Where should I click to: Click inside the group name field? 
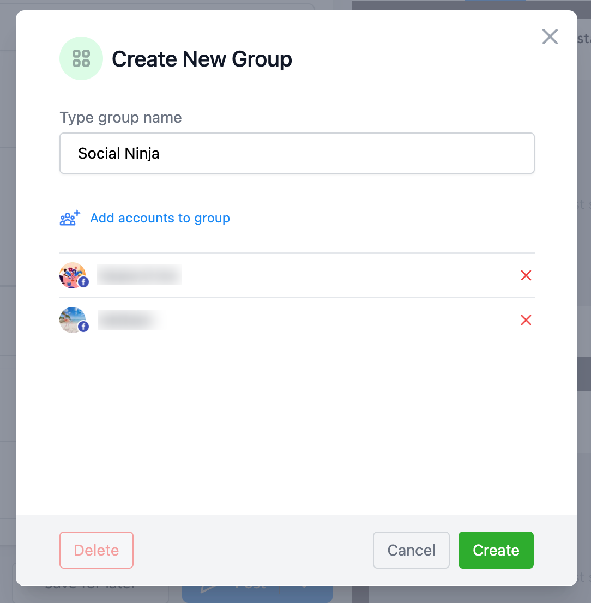[297, 154]
